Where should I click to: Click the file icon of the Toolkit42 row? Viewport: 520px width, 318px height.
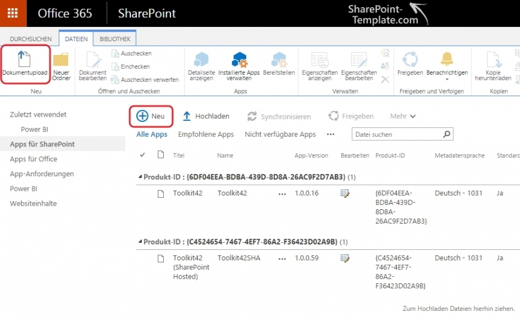click(161, 194)
